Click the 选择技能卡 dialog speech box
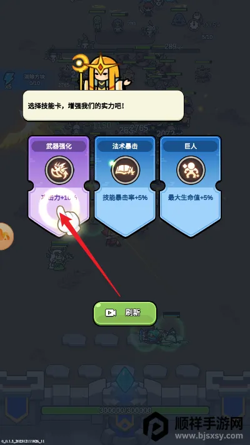Viewport: 250px width, 445px height. 103,106
